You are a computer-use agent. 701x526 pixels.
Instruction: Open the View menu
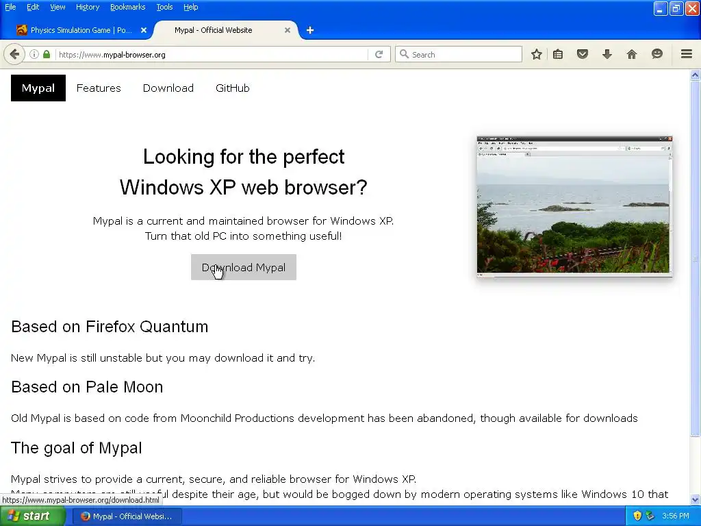[58, 7]
